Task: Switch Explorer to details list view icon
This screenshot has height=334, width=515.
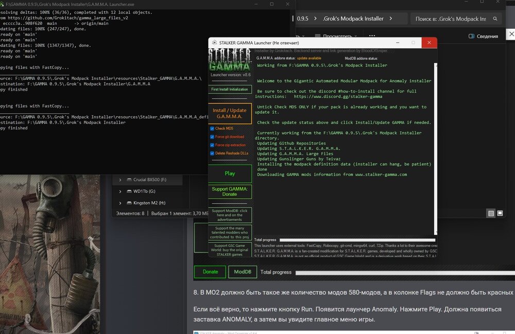Action: [x=491, y=213]
